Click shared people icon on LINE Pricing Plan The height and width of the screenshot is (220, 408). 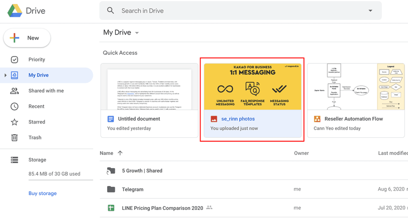pyautogui.click(x=209, y=208)
